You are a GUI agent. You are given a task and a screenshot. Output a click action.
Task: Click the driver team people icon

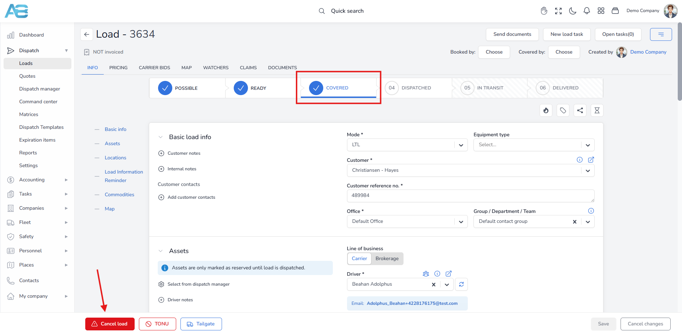click(x=426, y=274)
